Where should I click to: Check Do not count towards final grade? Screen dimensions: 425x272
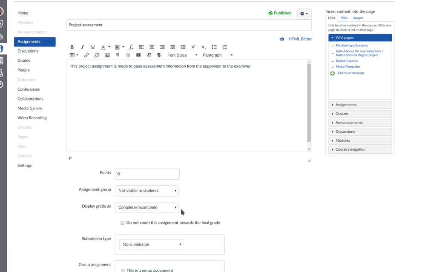[x=123, y=223]
